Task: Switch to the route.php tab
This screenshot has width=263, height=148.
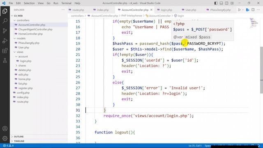Action: [78, 10]
